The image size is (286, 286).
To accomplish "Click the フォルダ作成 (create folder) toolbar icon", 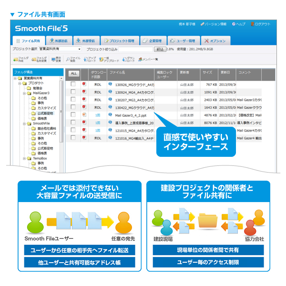I will point(20,60).
